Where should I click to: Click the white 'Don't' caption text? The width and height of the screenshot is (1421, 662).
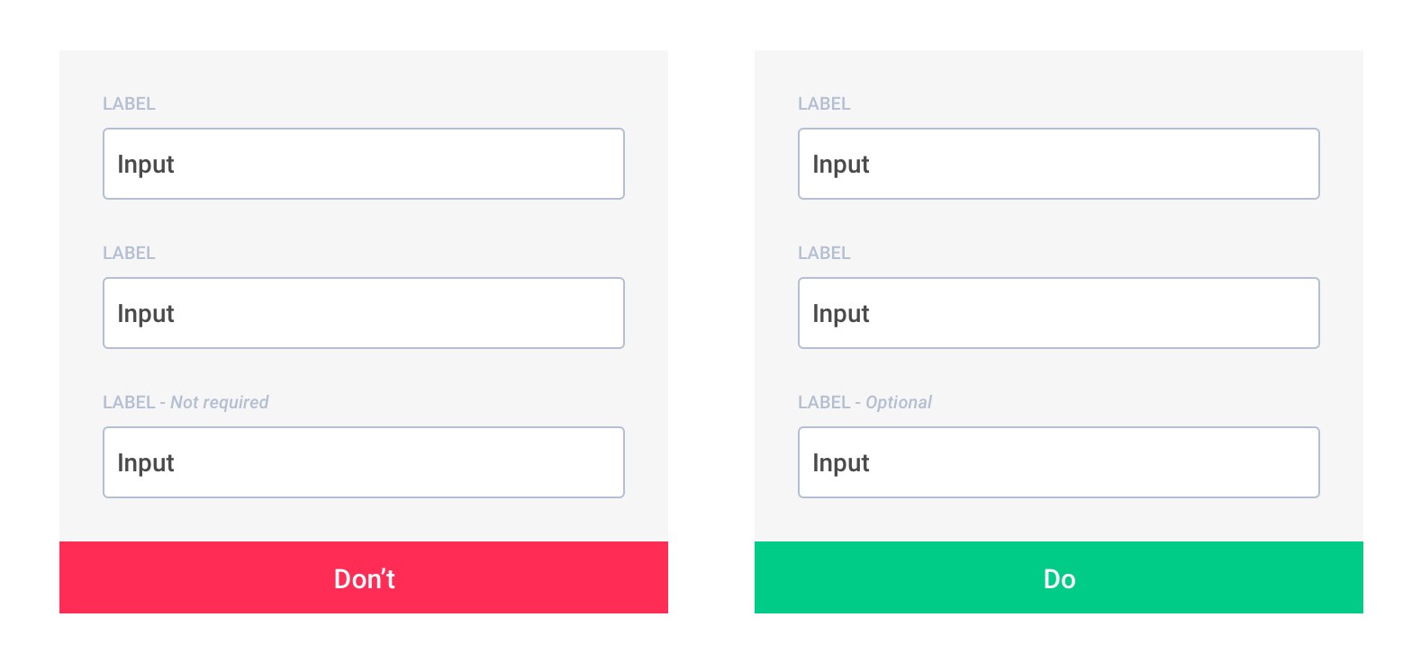pyautogui.click(x=365, y=578)
